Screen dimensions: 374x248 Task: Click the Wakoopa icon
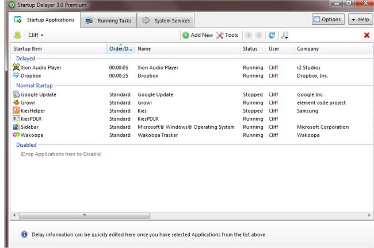click(16, 135)
